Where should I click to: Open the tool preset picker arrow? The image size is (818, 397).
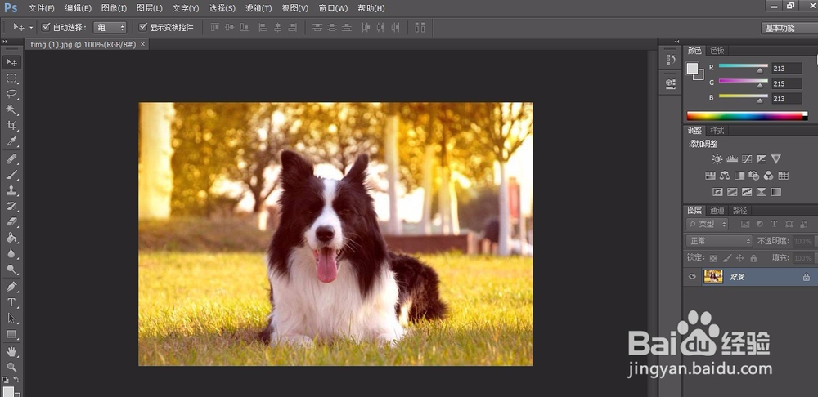pos(31,27)
